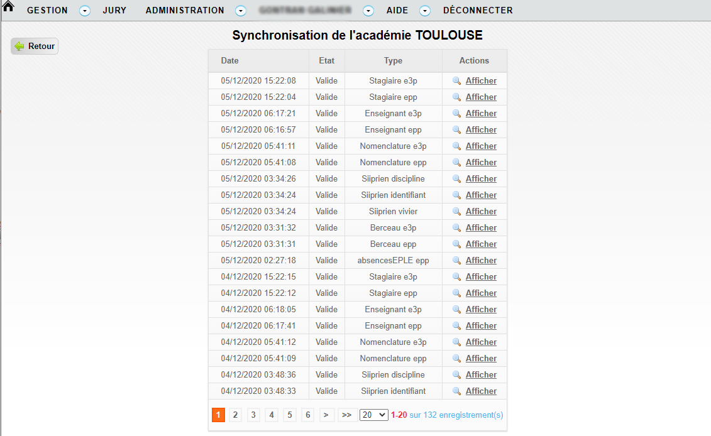The width and height of the screenshot is (711, 436).
Task: Go to page 2 of the results
Action: tap(235, 415)
